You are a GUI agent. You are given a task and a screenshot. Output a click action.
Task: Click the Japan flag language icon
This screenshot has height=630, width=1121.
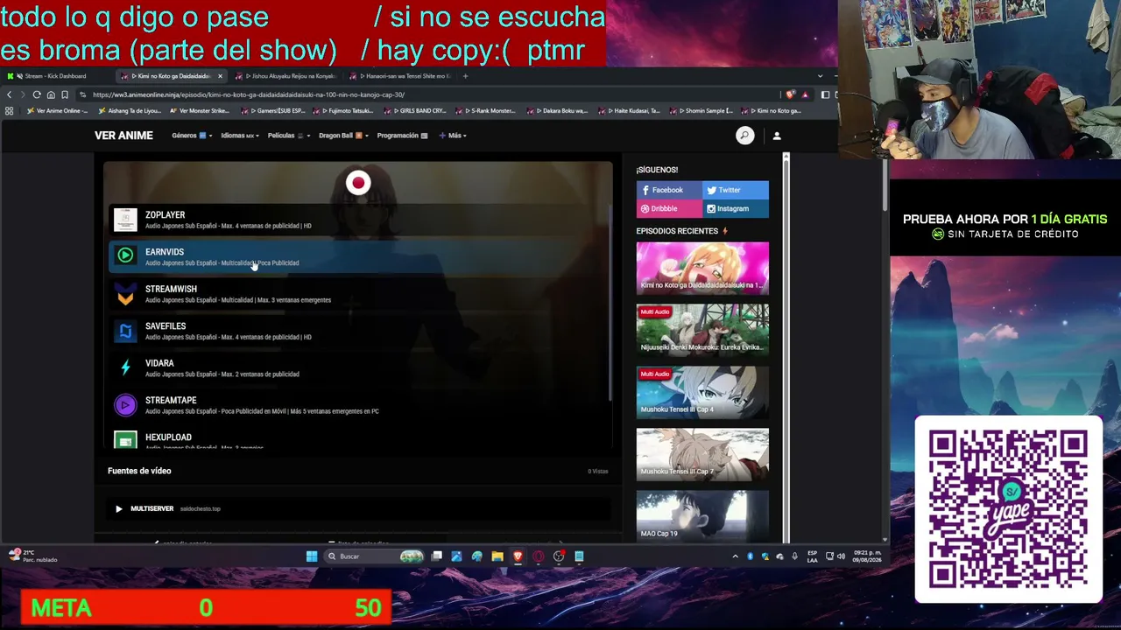pos(358,183)
